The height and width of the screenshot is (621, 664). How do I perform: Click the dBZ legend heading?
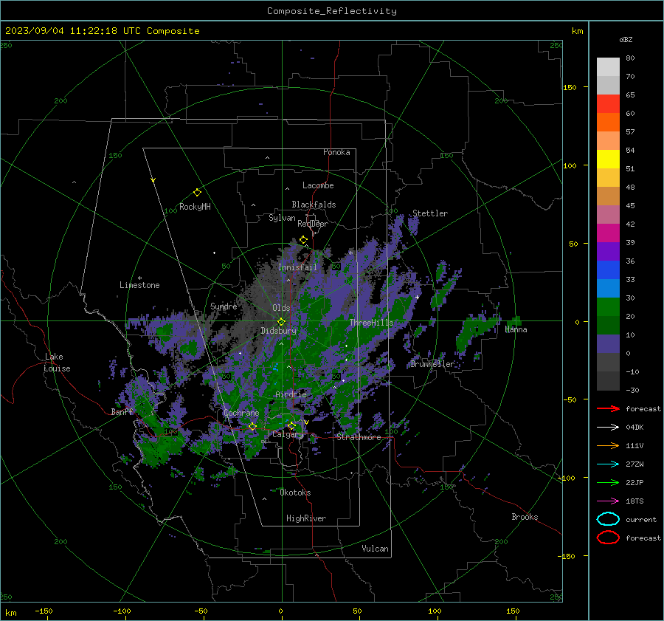626,39
